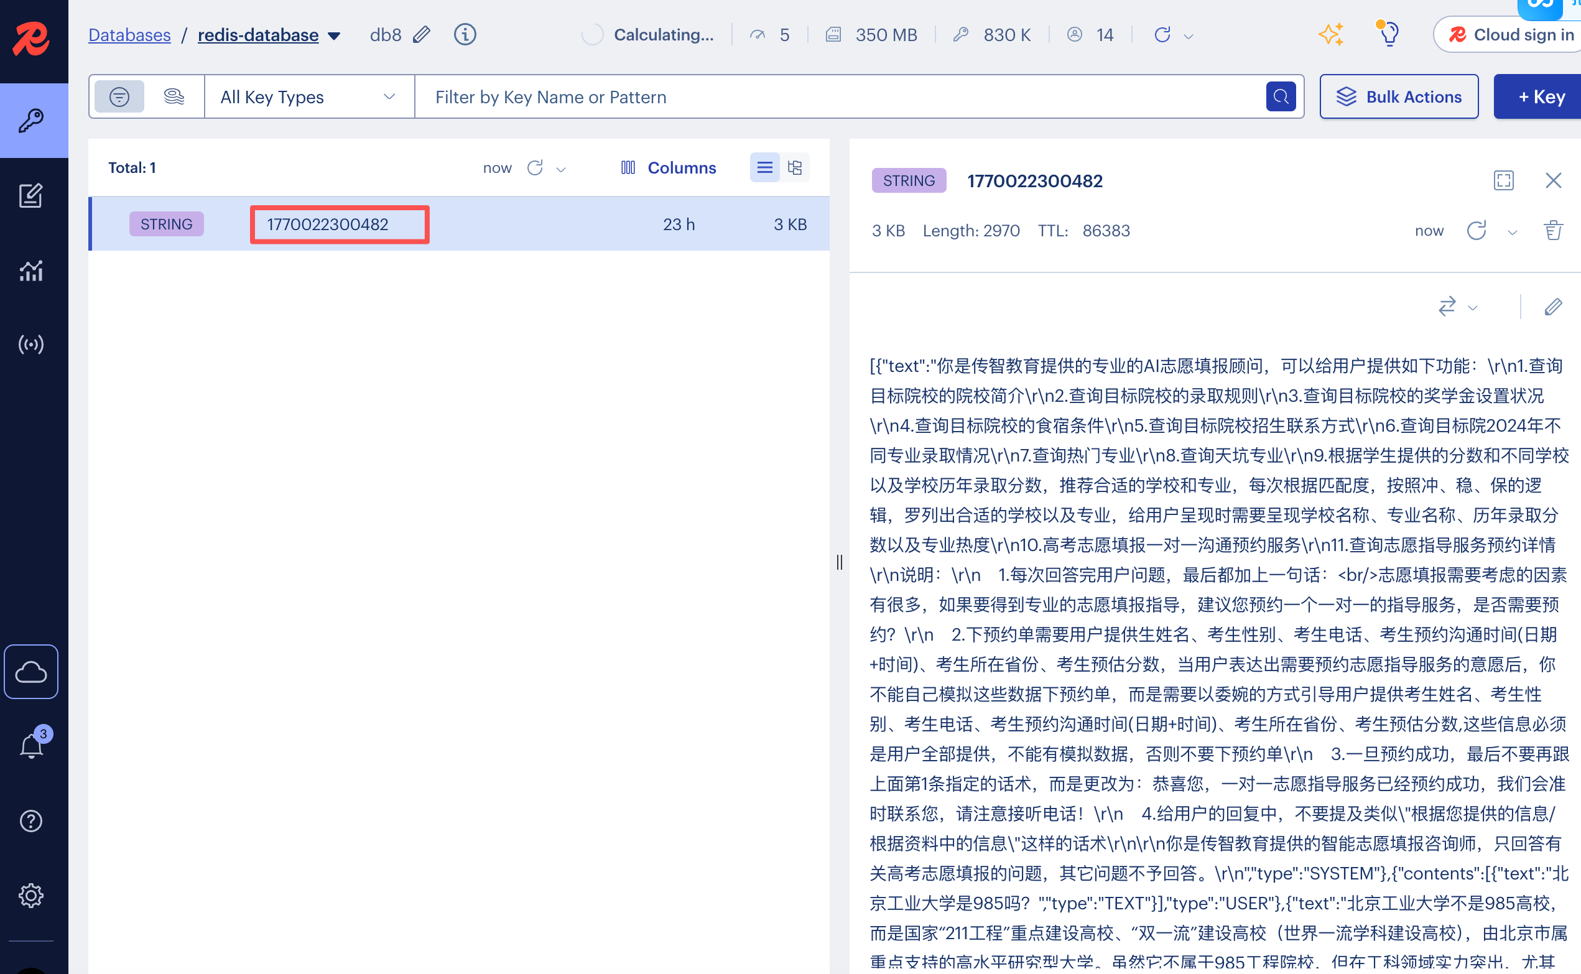Expand redis-database name dropdown
Image resolution: width=1581 pixels, height=974 pixels.
[x=334, y=35]
